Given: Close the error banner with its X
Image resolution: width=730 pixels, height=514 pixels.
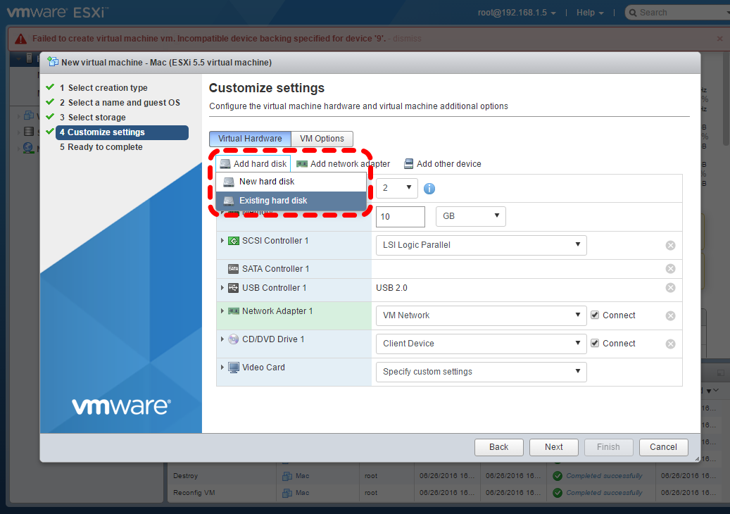Looking at the screenshot, I should (719, 39).
